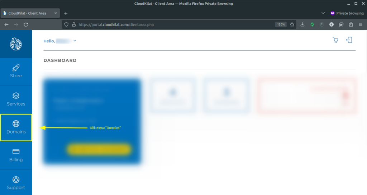This screenshot has width=367, height=195.
Task: Select the CloudKilat - Client Area tab
Action: point(27,13)
